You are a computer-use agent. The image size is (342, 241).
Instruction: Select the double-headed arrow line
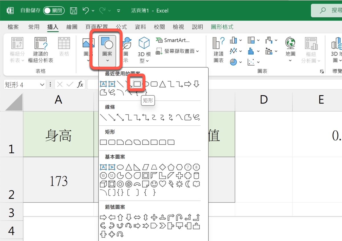(120, 117)
